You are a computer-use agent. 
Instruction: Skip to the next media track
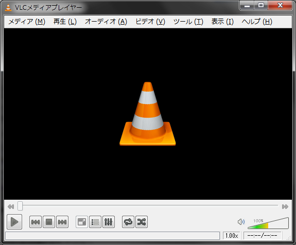(x=62, y=222)
